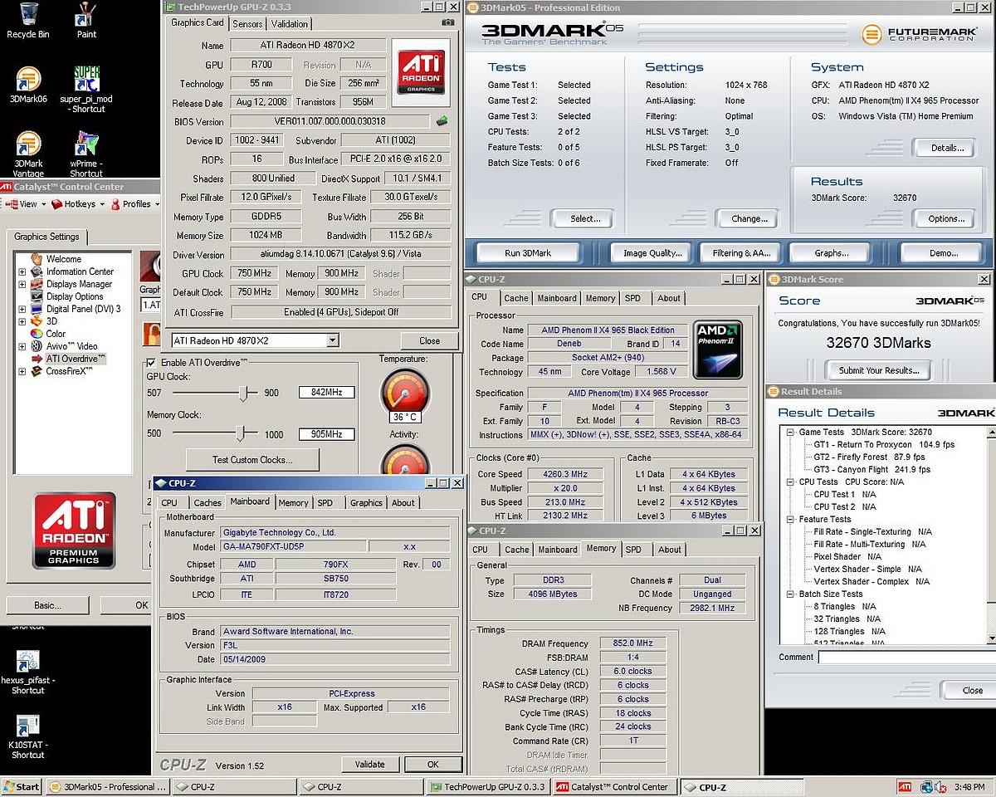Click the Test Custom Clocks... button

tap(252, 459)
